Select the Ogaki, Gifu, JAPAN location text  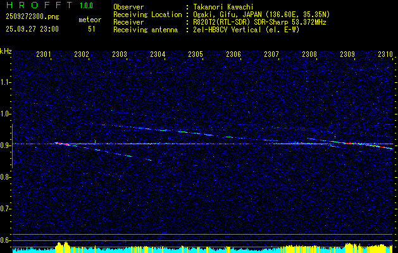coord(261,15)
